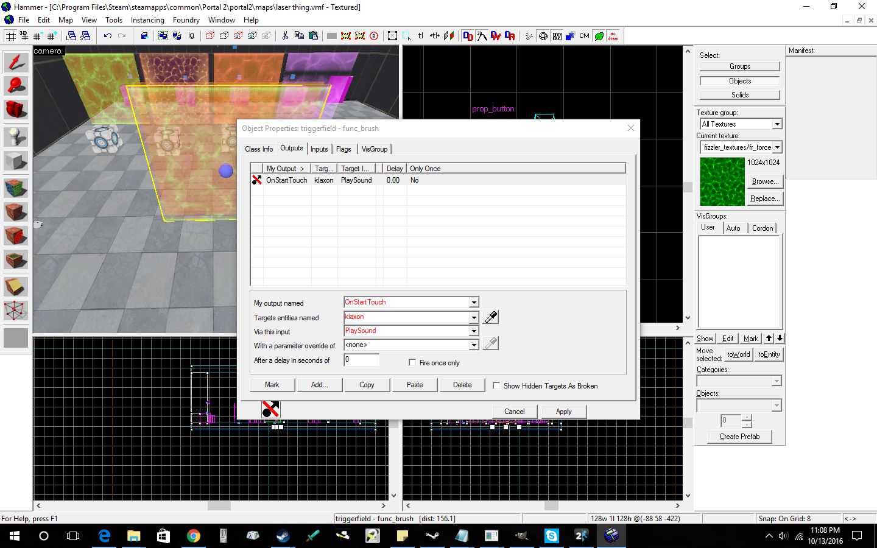Open the Windows Start menu
Image resolution: width=877 pixels, height=548 pixels.
[14, 536]
